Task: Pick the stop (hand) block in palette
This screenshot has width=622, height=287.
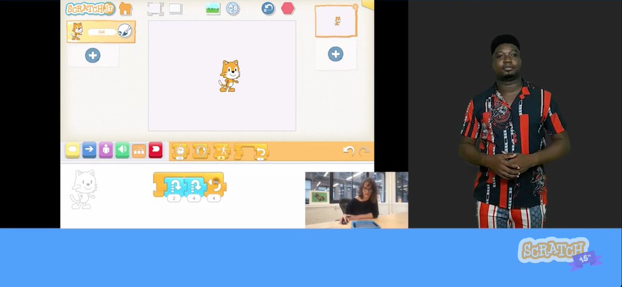Action: [x=201, y=151]
